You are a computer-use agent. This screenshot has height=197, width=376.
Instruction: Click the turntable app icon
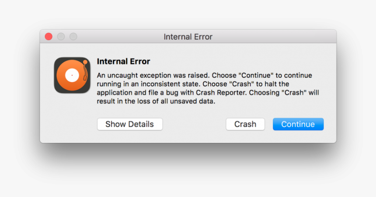click(x=72, y=75)
